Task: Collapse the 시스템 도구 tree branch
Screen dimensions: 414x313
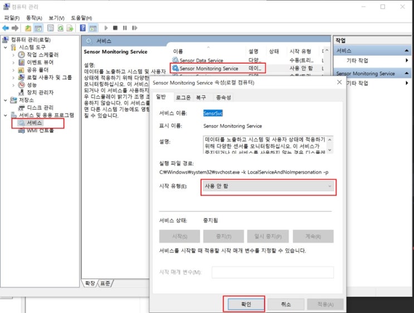Action: click(5, 47)
